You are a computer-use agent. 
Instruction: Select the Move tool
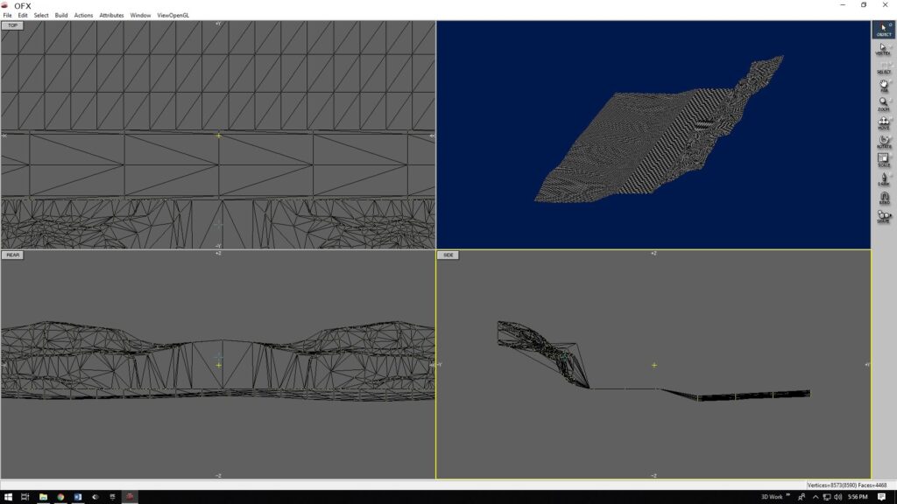pos(883,123)
